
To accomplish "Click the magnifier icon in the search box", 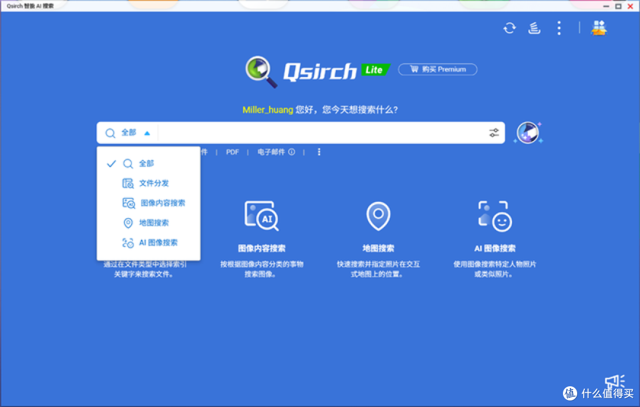I will [x=110, y=133].
